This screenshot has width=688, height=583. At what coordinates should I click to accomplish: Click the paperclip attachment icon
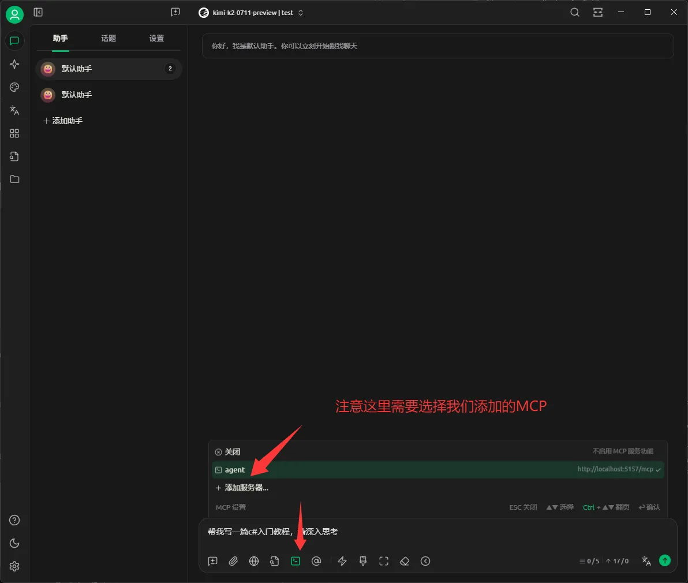(233, 561)
